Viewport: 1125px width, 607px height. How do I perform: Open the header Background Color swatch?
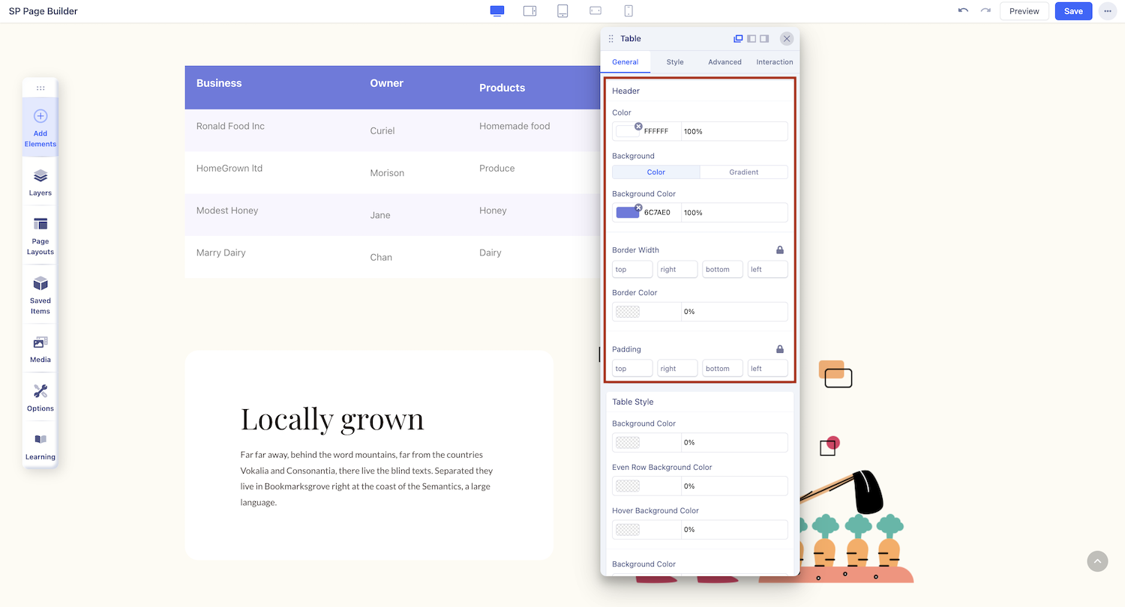click(x=627, y=213)
